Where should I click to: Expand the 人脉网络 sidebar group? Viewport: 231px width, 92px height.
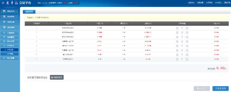[9, 33]
